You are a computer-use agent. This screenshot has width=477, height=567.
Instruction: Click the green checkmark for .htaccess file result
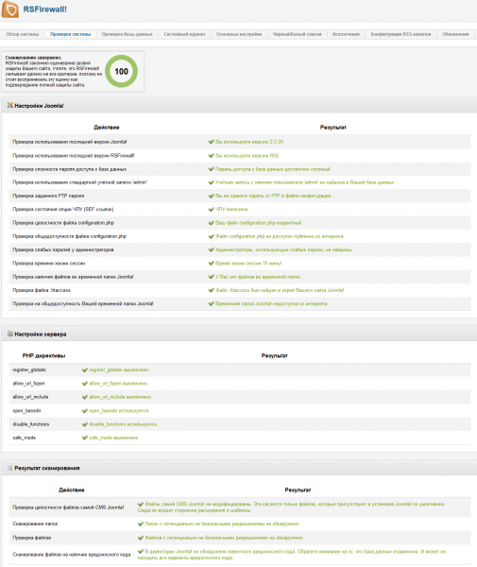[212, 290]
